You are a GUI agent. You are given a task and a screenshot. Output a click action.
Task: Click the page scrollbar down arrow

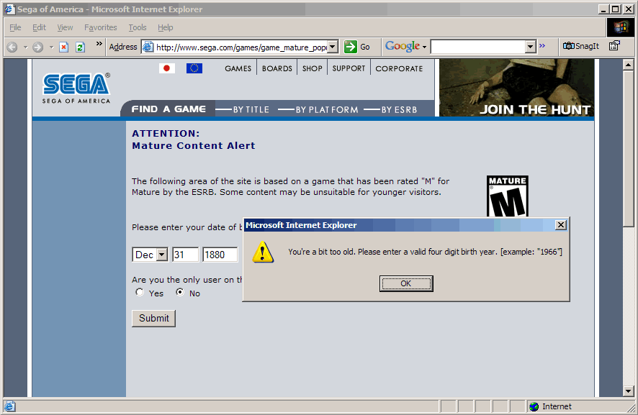pos(629,391)
